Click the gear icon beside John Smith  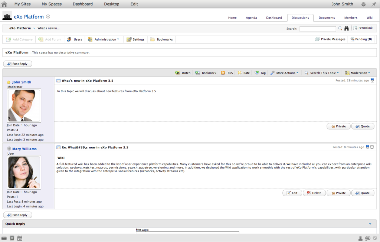point(363,4)
